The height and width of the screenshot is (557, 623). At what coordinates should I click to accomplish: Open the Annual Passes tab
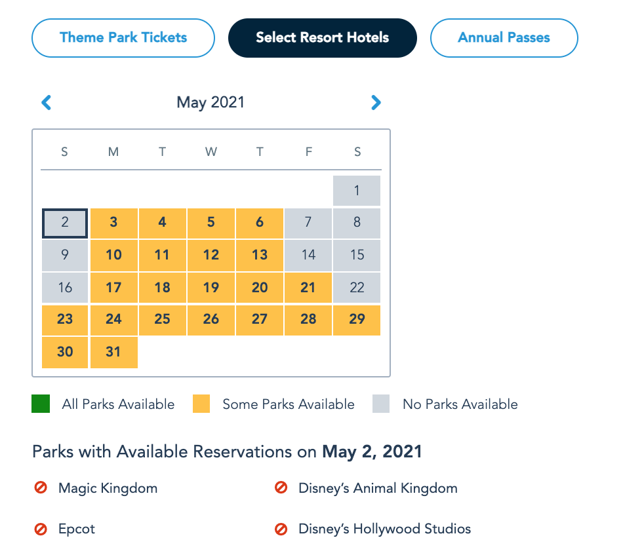click(504, 38)
